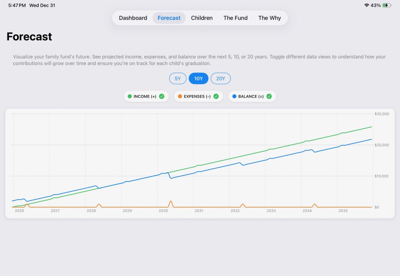Switch to the 20Y forecast range

(x=221, y=79)
